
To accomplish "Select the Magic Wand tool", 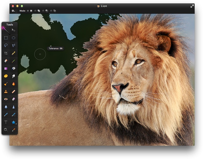I will coord(6,30).
